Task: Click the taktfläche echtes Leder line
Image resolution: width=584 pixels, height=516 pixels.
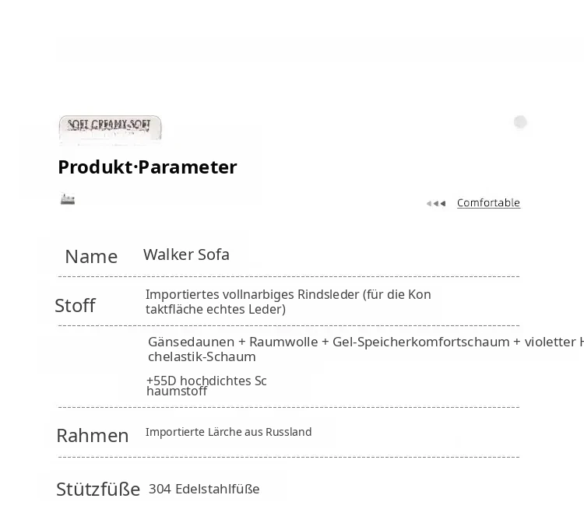Action: [x=216, y=309]
